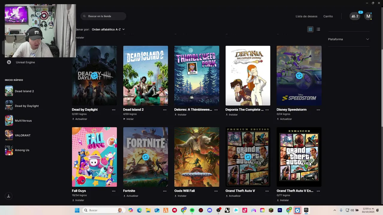Click Instalar under Fall Guys

pyautogui.click(x=78, y=200)
